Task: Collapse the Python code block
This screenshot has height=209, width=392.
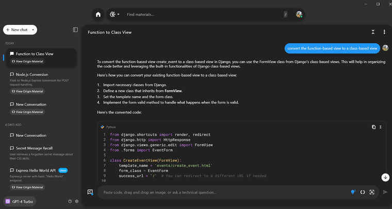Action: [x=381, y=127]
